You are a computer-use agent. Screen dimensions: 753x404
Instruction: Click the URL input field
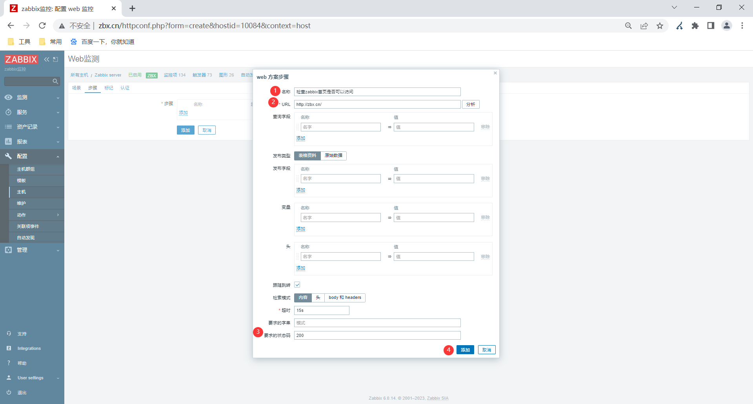377,104
